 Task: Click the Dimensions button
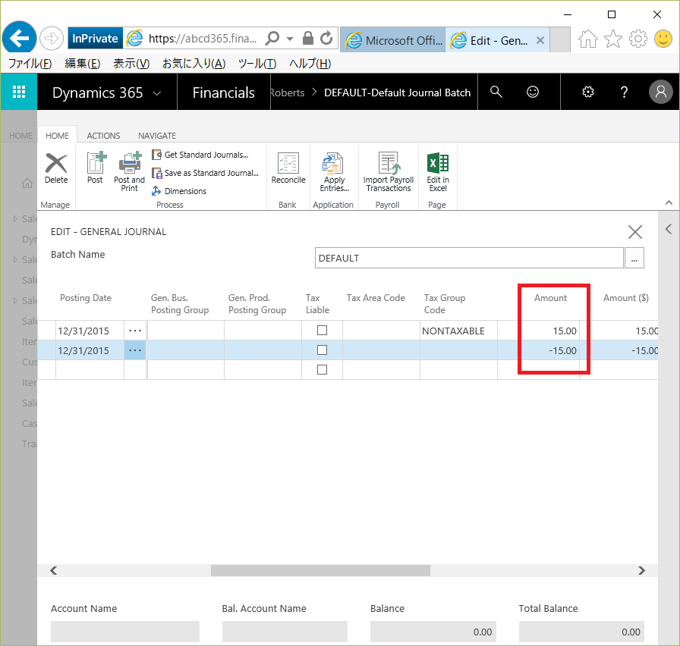click(x=179, y=191)
